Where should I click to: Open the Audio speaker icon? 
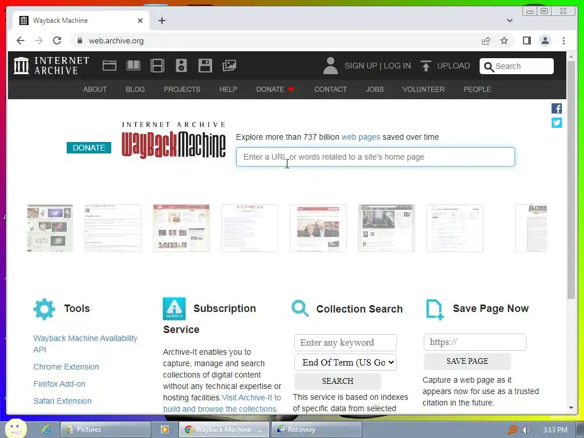(x=181, y=66)
